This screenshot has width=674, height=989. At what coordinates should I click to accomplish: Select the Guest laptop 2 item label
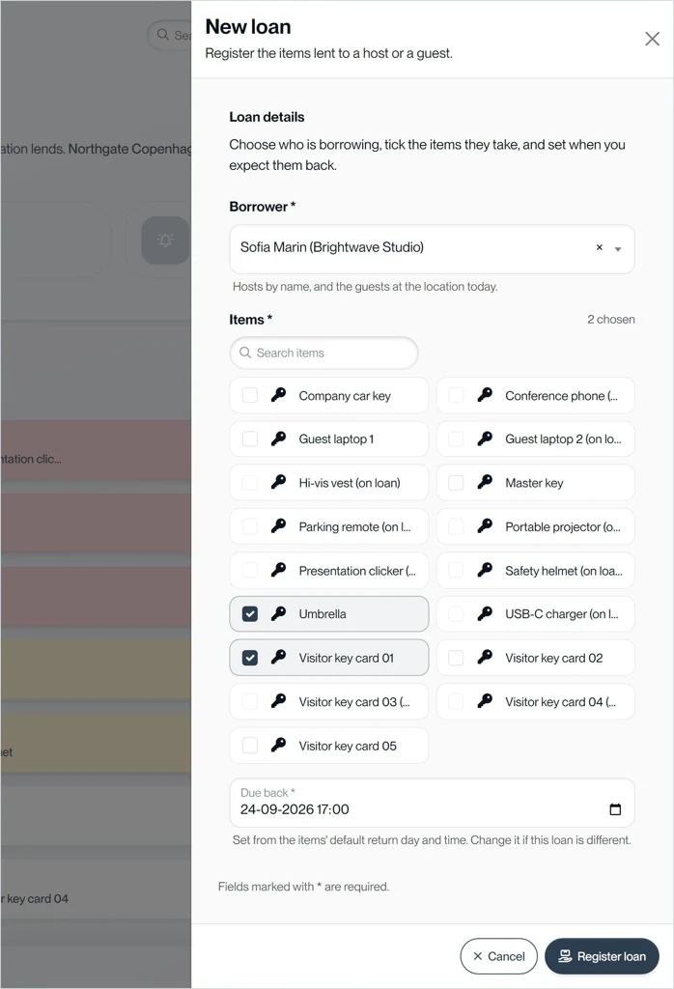[x=563, y=439]
